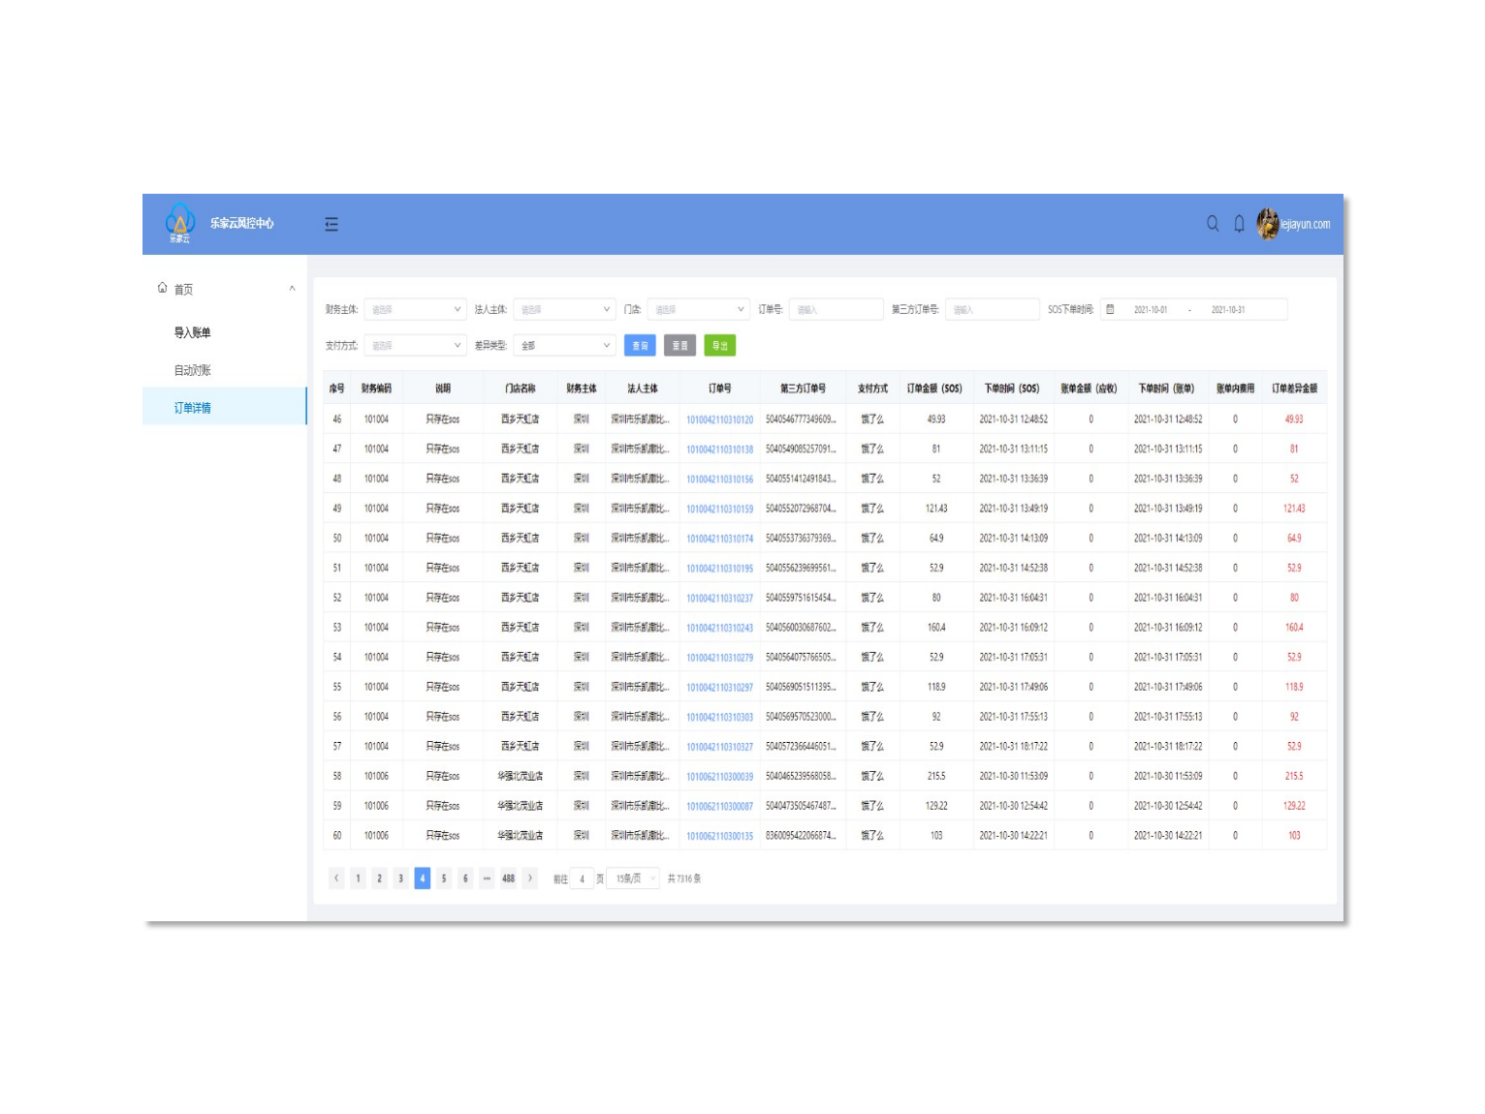Click the blue 查询 button
Image resolution: width=1485 pixels, height=1114 pixels.
click(x=640, y=346)
